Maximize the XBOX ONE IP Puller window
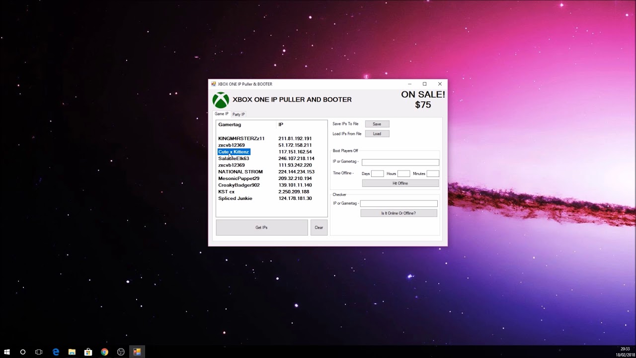The width and height of the screenshot is (636, 358). tap(424, 84)
